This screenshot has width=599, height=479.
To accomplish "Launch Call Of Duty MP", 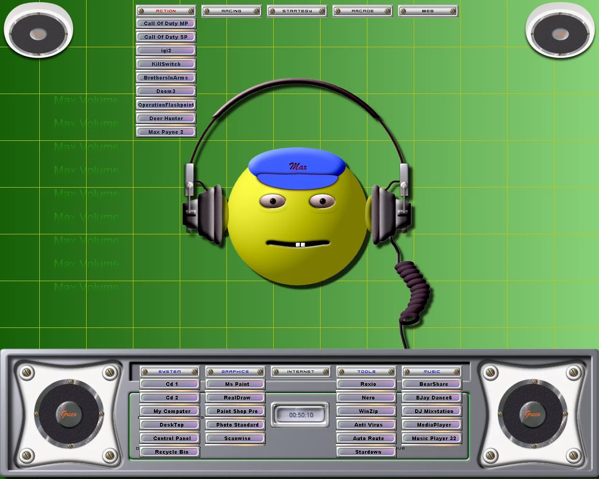I will pyautogui.click(x=166, y=23).
